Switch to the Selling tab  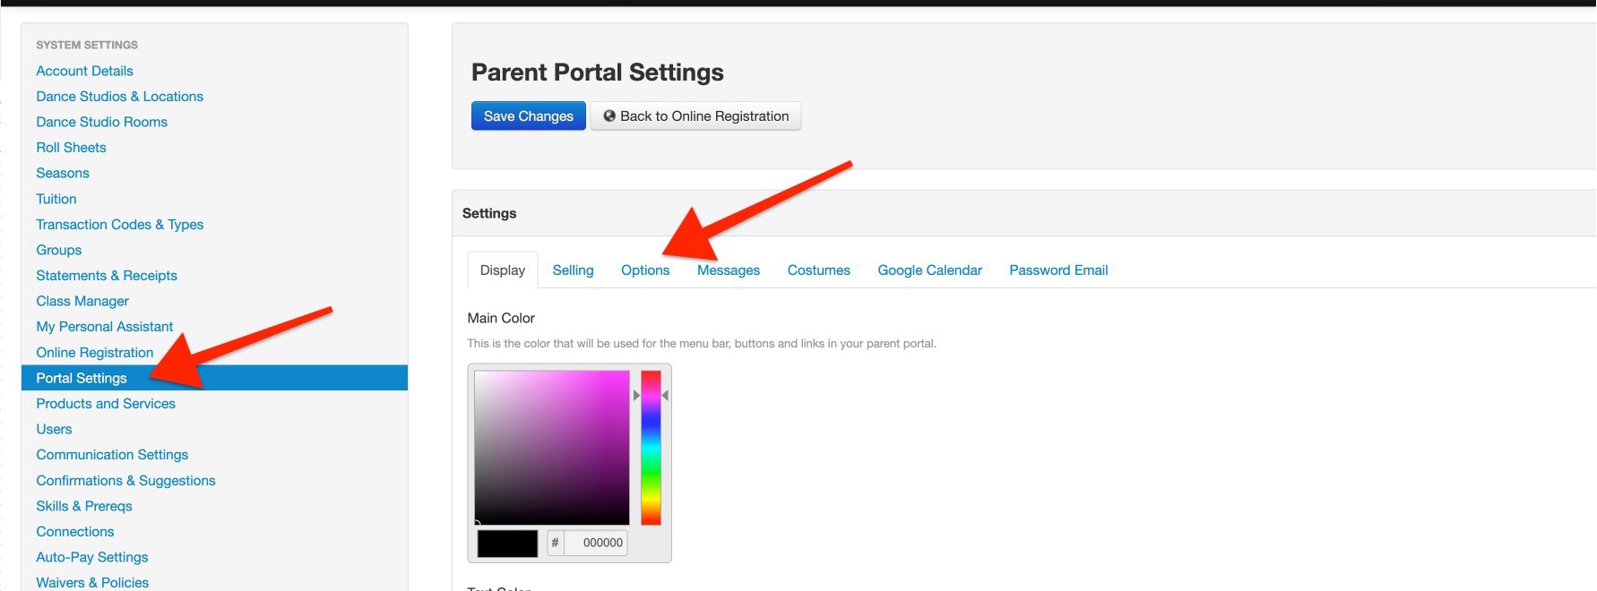[x=573, y=270]
